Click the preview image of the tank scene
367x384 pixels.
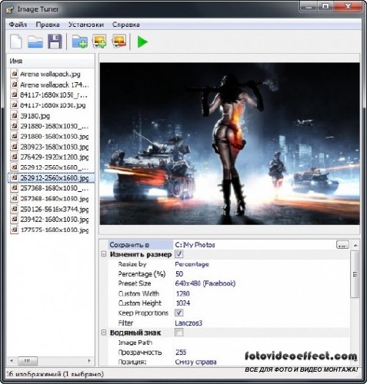tap(230, 144)
